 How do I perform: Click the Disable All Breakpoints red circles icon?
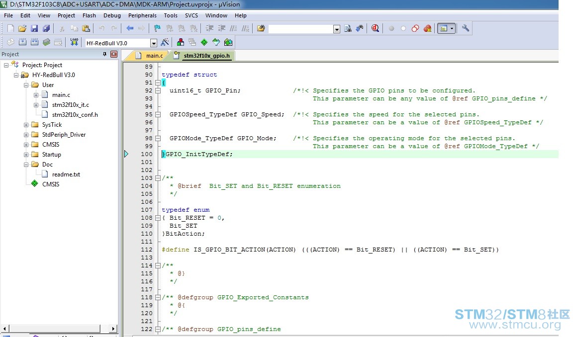[415, 28]
